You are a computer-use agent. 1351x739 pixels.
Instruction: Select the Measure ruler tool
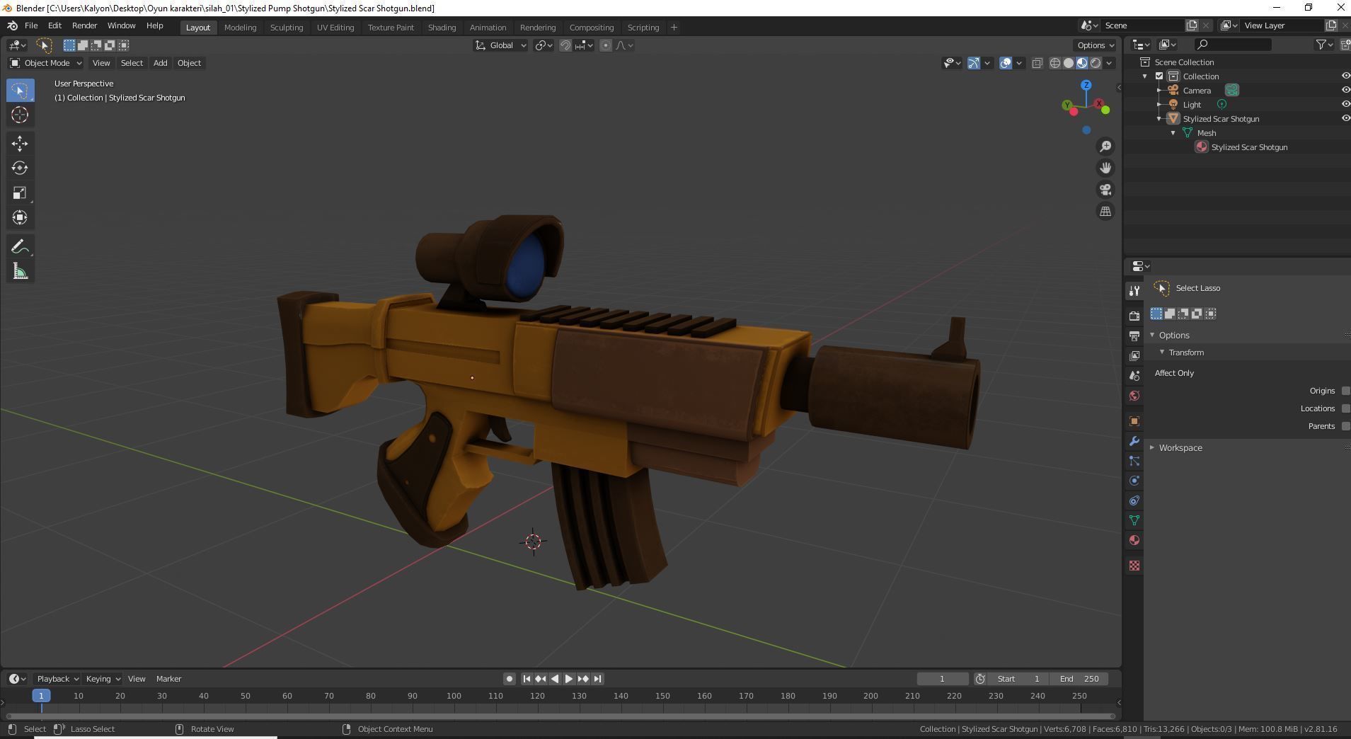tap(20, 272)
